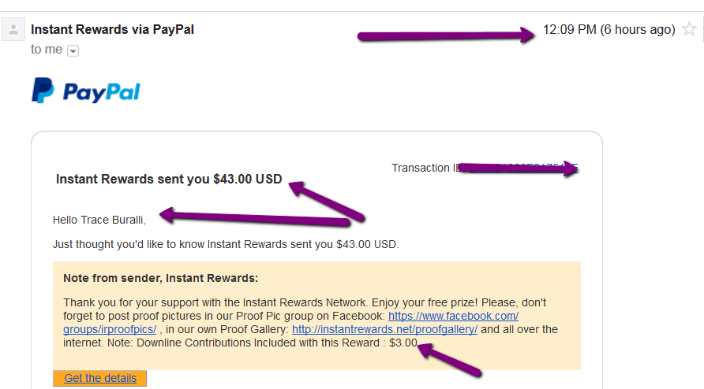Open the redacted Transaction ID link
Viewport: 704px width, 389px height.
pos(523,168)
